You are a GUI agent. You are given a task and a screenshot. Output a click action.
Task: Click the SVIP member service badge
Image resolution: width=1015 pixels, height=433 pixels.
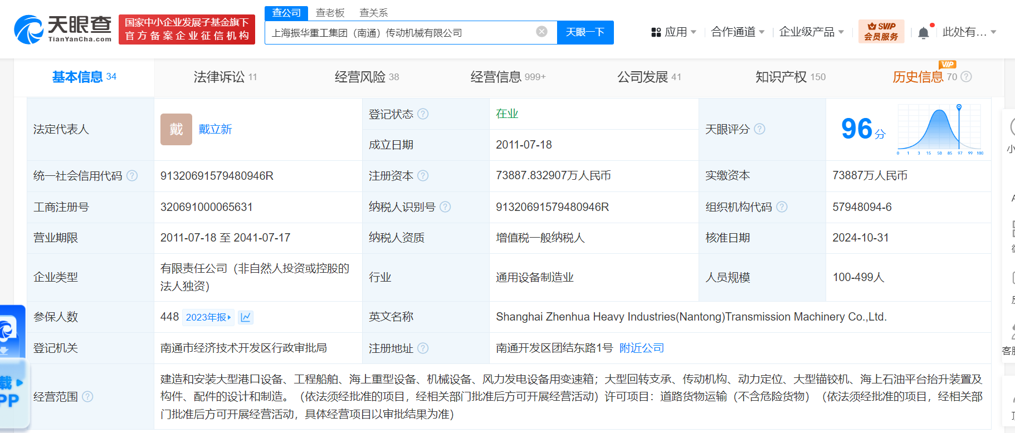881,32
